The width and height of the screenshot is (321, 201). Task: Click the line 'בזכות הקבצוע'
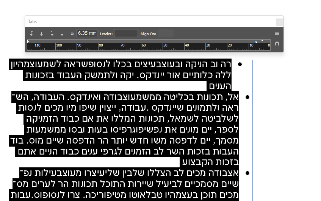point(210,162)
